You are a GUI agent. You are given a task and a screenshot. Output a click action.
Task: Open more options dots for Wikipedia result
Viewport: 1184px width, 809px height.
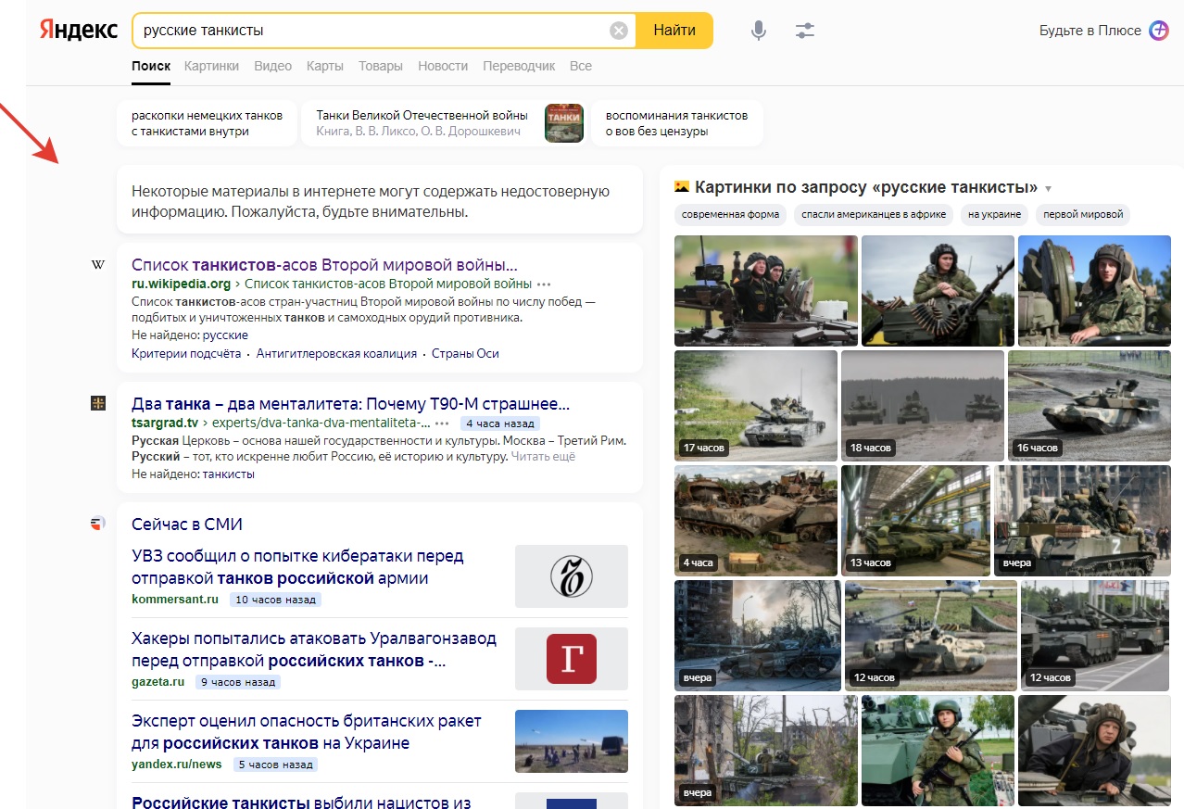point(544,284)
